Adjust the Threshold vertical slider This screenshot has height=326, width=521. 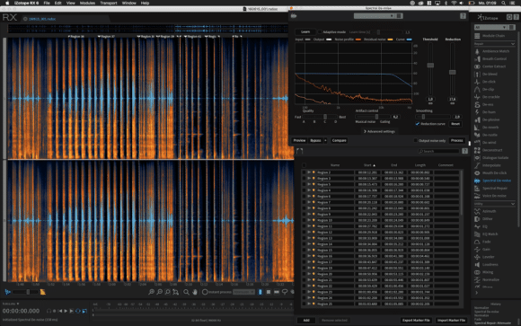point(430,66)
